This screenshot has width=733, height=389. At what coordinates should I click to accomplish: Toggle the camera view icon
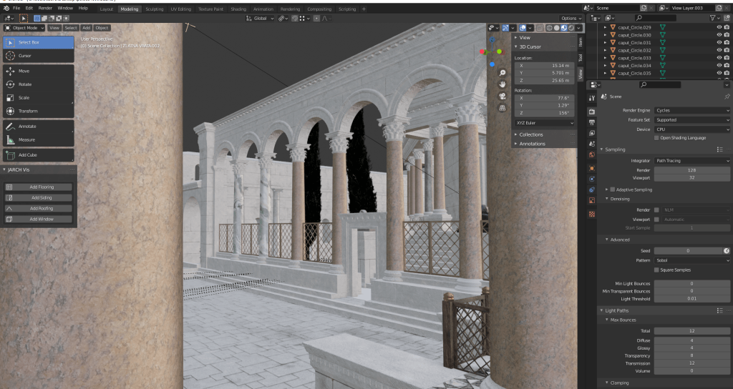point(503,96)
